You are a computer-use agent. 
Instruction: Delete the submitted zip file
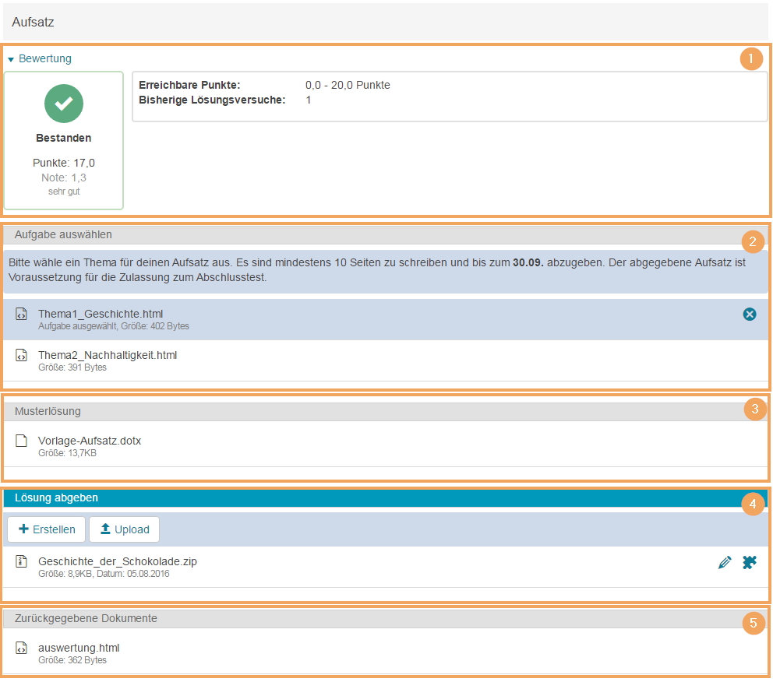click(749, 562)
